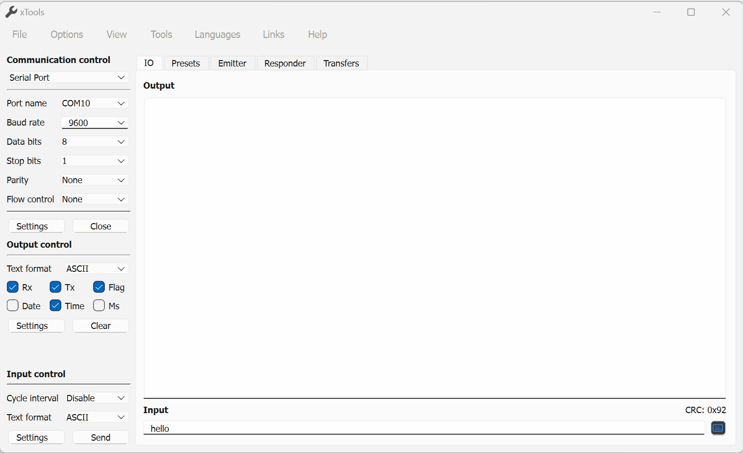Click the blue icon beside the input field
Image resolution: width=743 pixels, height=453 pixels.
coord(718,428)
